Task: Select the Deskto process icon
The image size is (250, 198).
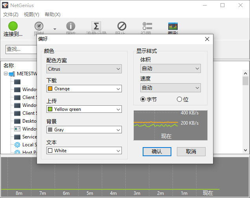Action: coord(17,121)
